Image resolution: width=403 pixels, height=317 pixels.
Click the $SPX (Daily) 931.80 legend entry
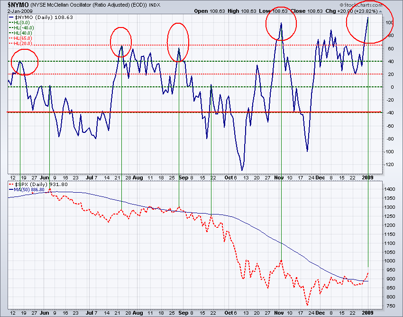(38, 185)
